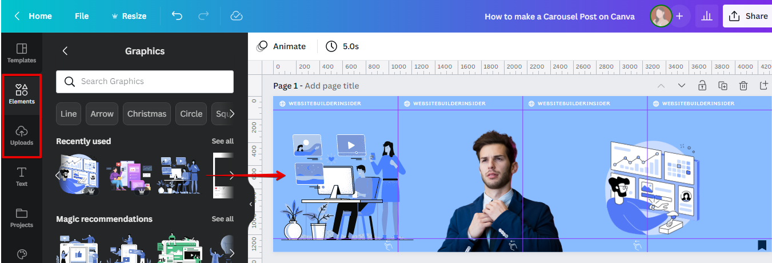See all Recently used graphics
The image size is (772, 263).
pos(222,141)
